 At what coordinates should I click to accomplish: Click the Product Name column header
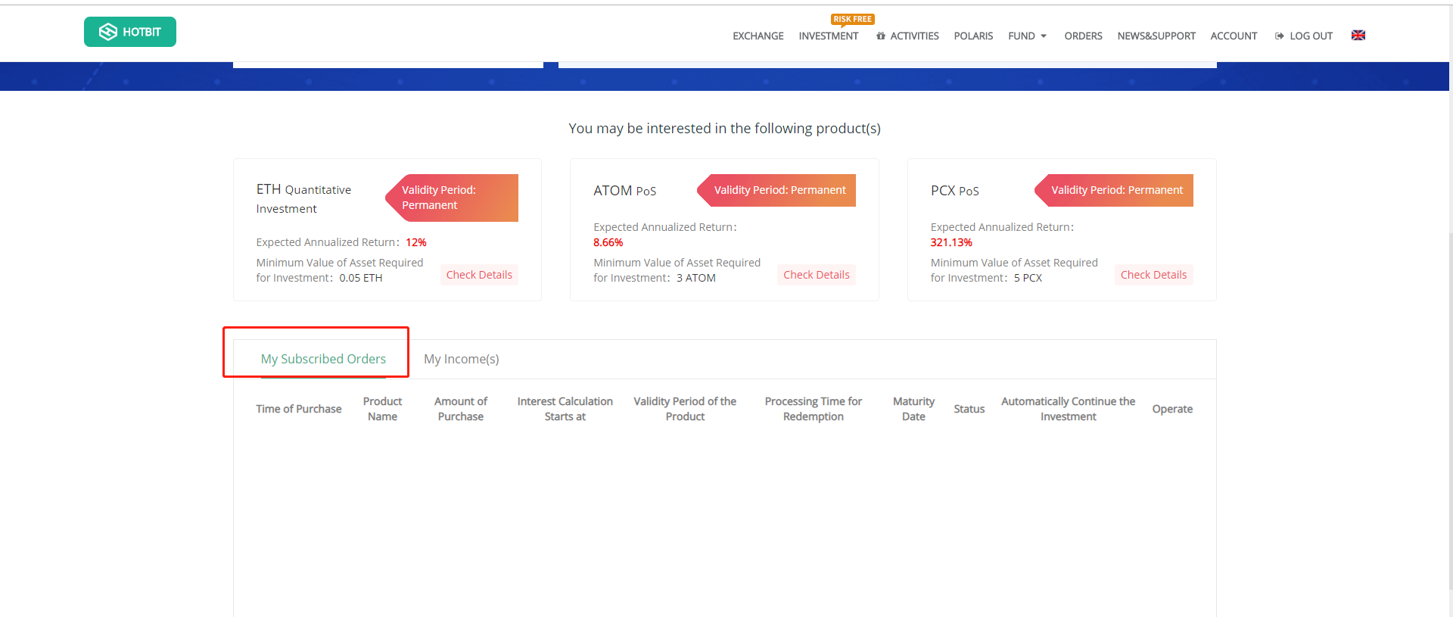382,409
